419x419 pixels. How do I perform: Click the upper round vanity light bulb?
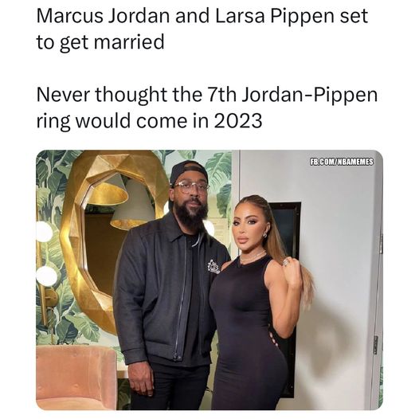pos(44,232)
